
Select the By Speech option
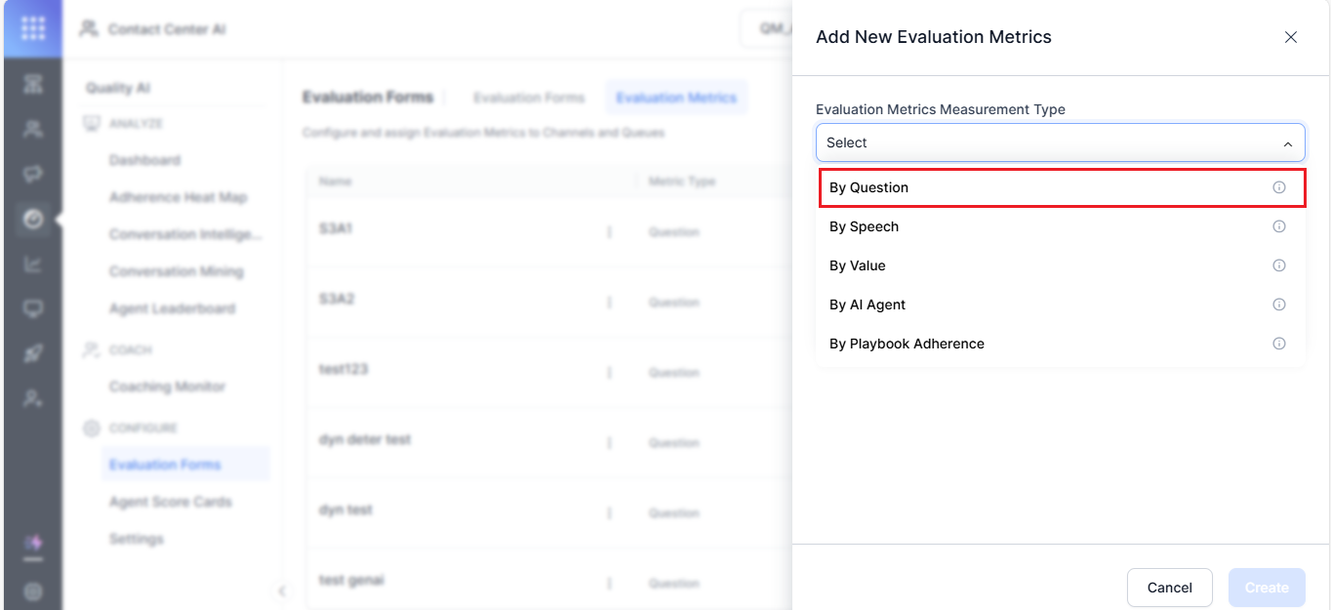tap(864, 226)
